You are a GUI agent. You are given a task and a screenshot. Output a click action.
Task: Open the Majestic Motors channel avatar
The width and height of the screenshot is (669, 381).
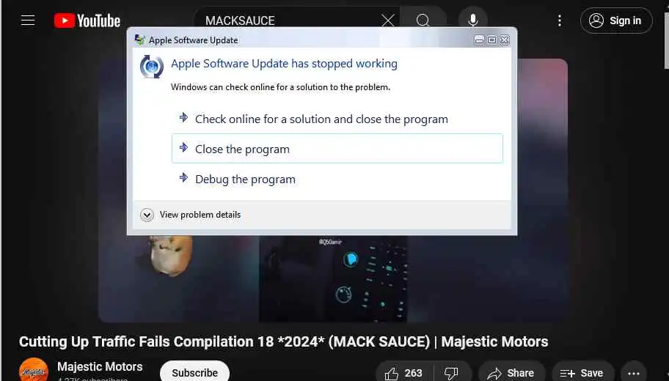point(34,370)
